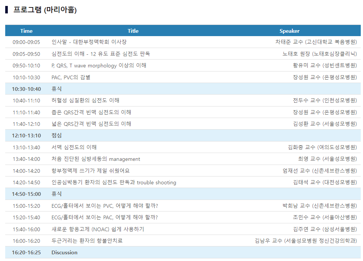Select the 14:00-14:20 time cell

click(26, 171)
